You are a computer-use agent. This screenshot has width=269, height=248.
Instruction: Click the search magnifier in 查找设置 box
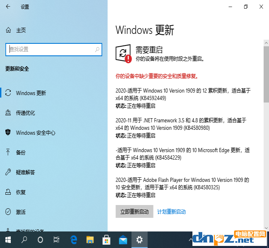click(97, 50)
